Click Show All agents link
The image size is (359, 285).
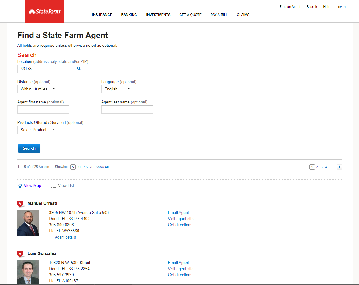[102, 167]
